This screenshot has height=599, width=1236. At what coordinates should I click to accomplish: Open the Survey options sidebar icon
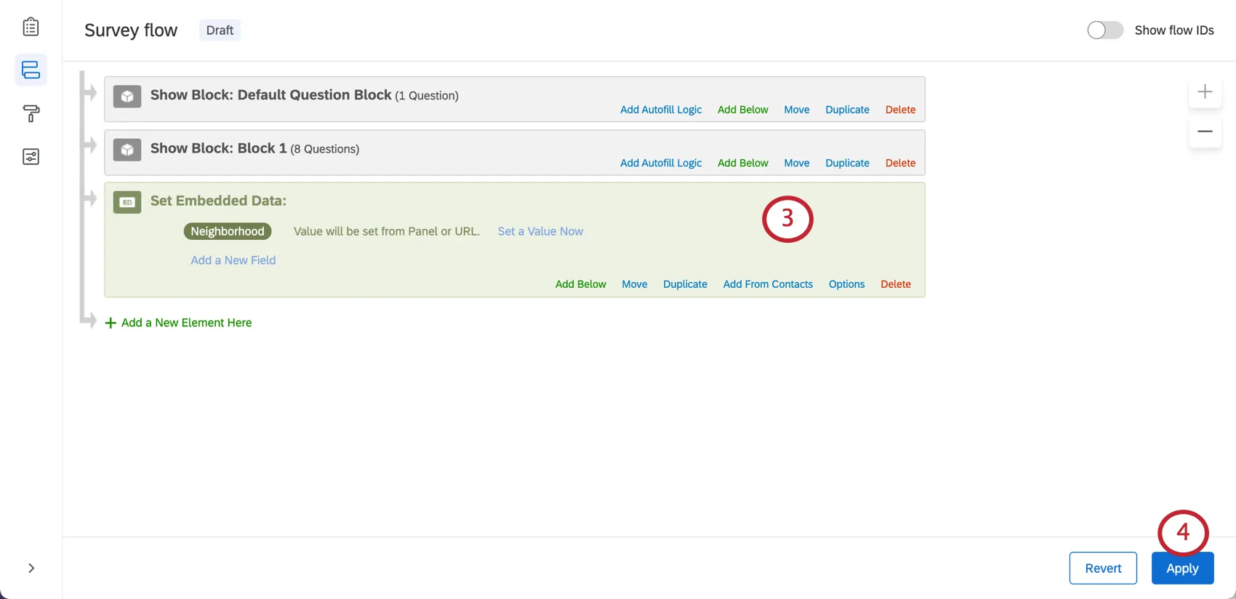pyautogui.click(x=31, y=157)
